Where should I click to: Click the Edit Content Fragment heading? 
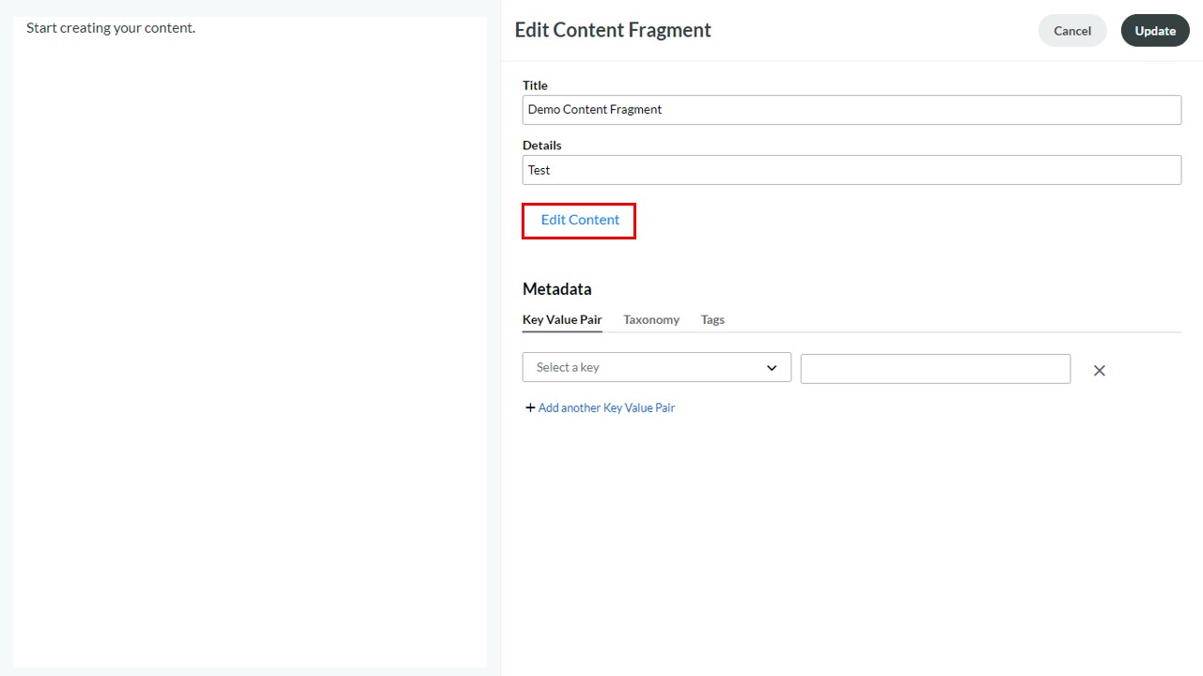point(613,30)
